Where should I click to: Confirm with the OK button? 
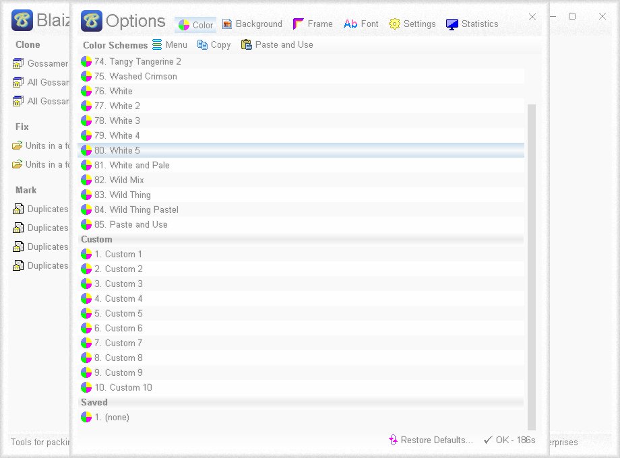pos(509,440)
